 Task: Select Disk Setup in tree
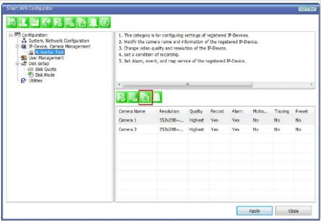39,63
